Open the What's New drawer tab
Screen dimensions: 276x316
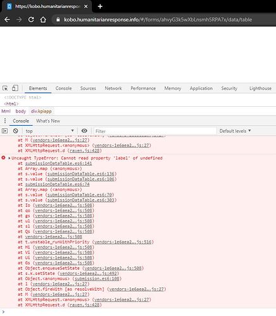(x=48, y=121)
